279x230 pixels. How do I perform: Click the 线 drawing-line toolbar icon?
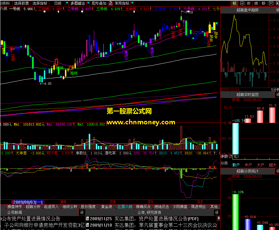[x=256, y=3]
